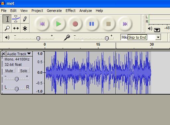Solo the Audio Track

click(24, 71)
